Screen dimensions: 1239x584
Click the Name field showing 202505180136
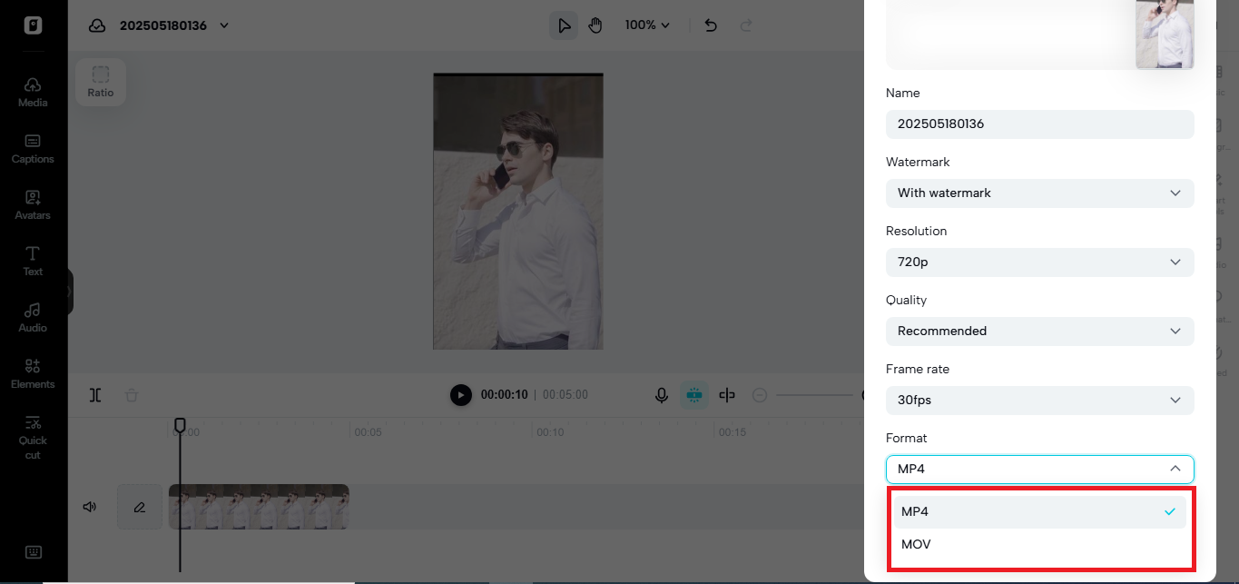(x=1039, y=124)
